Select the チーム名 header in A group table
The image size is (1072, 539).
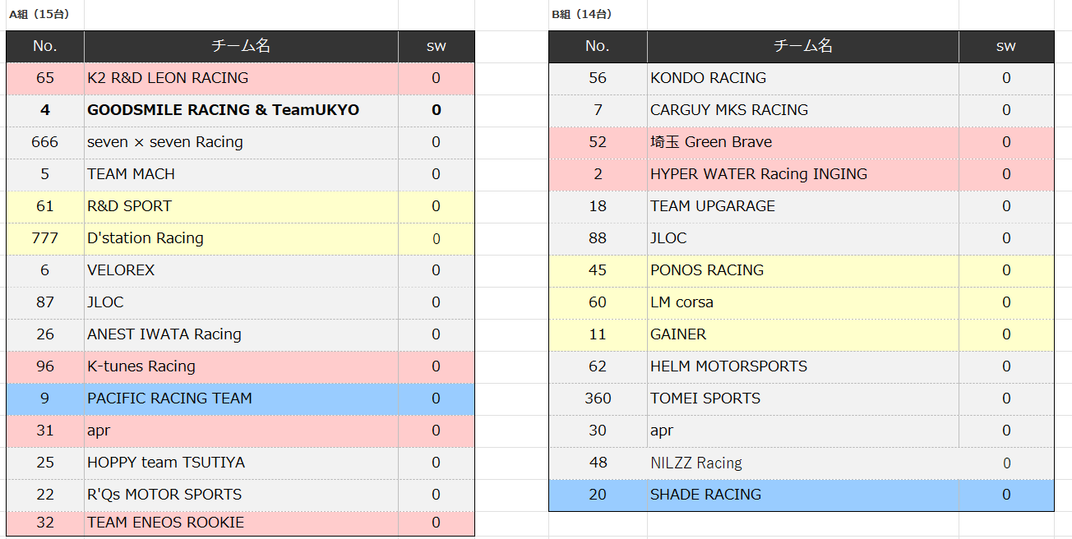coord(241,46)
